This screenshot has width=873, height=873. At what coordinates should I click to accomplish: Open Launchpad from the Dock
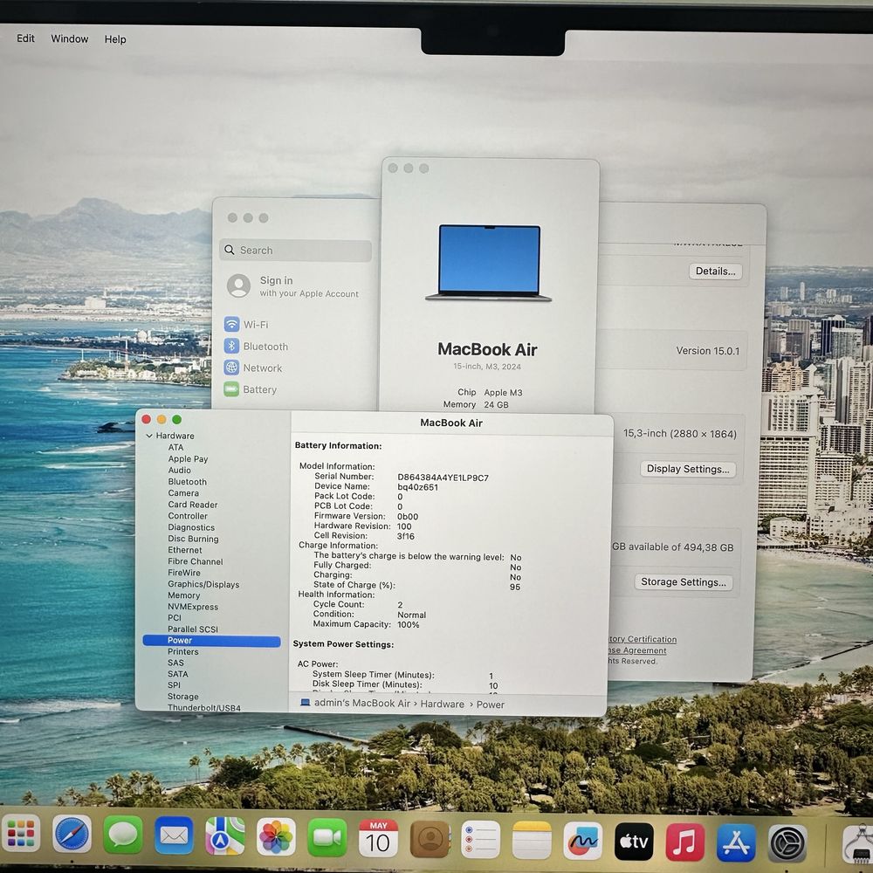coord(21,834)
